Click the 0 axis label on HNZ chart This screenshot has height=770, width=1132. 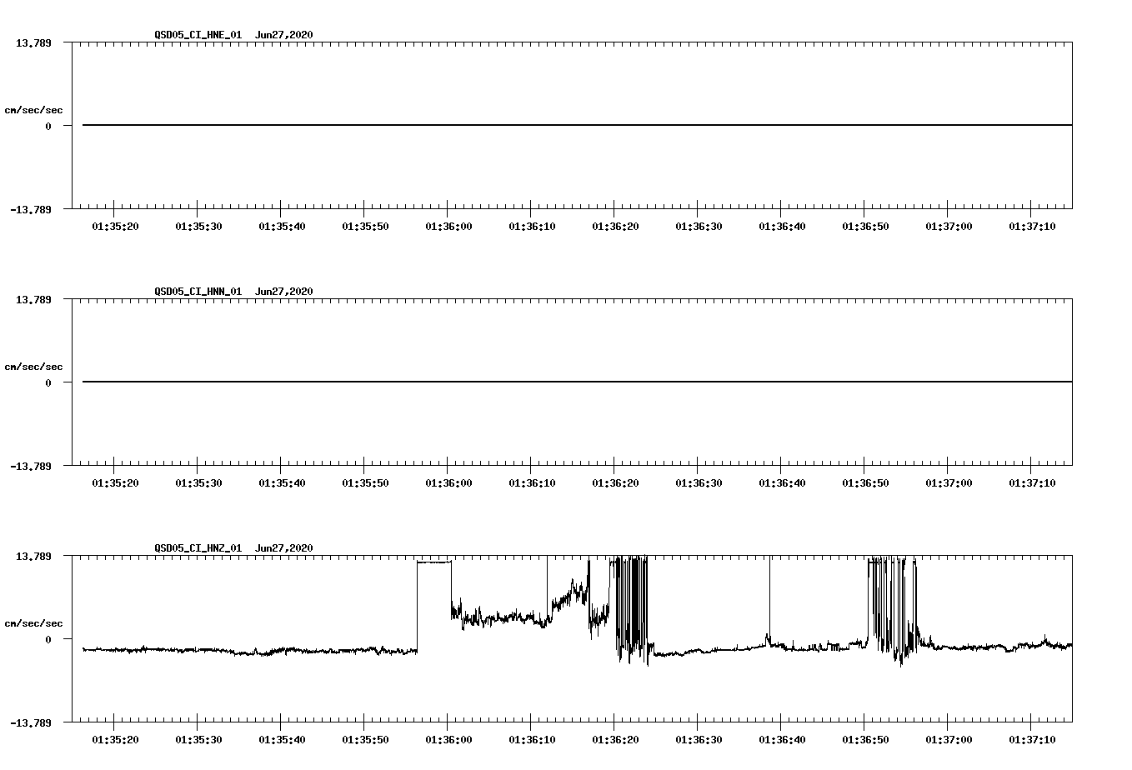pyautogui.click(x=48, y=639)
